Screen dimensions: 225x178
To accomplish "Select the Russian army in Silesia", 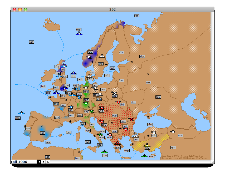I will pyautogui.click(x=100, y=94).
